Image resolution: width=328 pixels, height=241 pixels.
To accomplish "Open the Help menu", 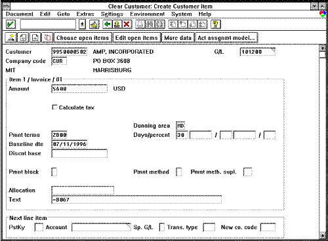I will (x=205, y=14).
